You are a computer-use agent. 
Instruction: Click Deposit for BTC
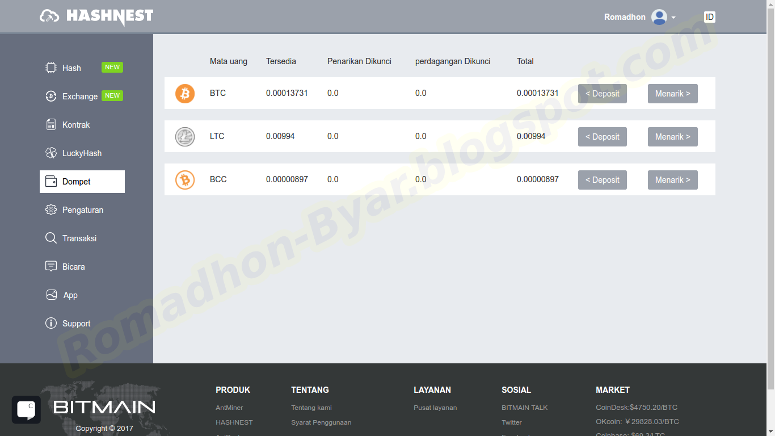(x=603, y=94)
